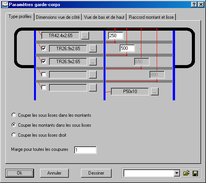Expand the preset dropdown arrow
206x183 pixels.
pyautogui.click(x=177, y=173)
